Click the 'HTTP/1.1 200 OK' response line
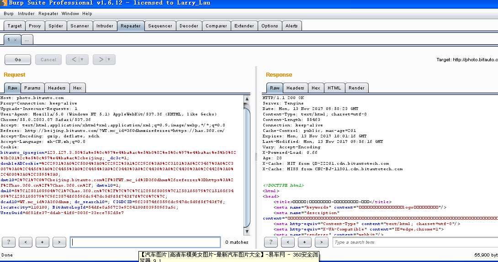Screen dimensions: 498x262 pyautogui.click(x=283, y=98)
